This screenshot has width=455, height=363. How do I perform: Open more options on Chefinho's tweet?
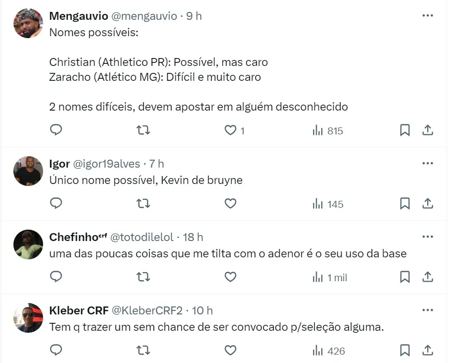click(x=427, y=237)
